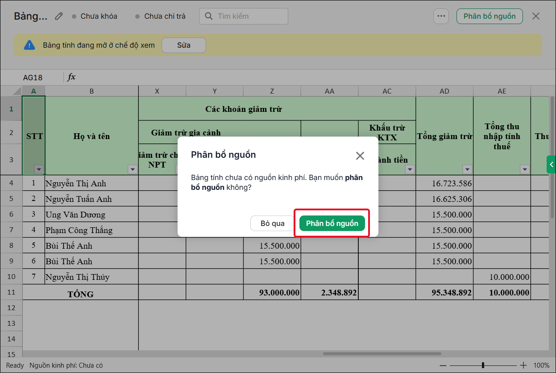Open the three-dots more options menu
This screenshot has width=556, height=373.
[x=441, y=16]
